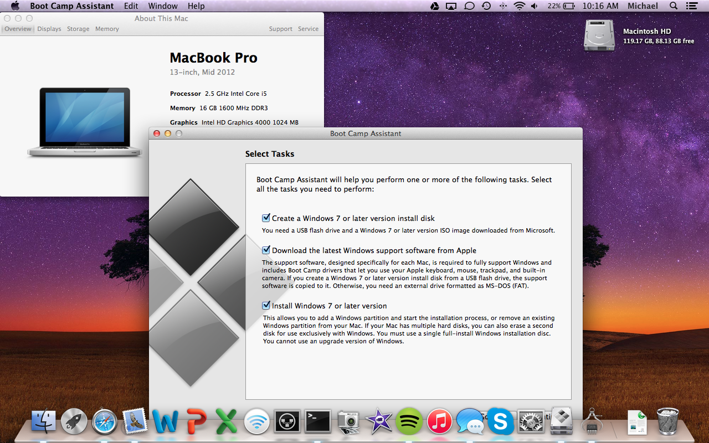Open the Help menu
This screenshot has width=709, height=443.
[196, 6]
